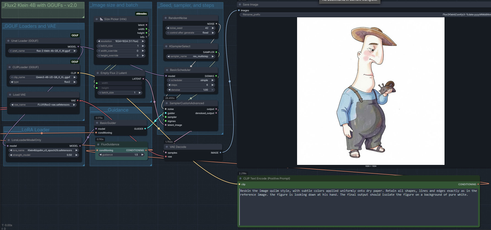This screenshot has height=230, width=491.
Task: Collapse the KSamplerSelect node using its dot
Action: [x=166, y=46]
